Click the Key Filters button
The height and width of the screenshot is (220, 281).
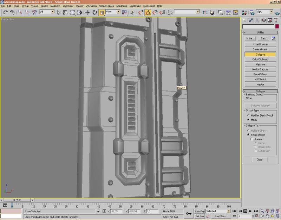tap(221, 216)
